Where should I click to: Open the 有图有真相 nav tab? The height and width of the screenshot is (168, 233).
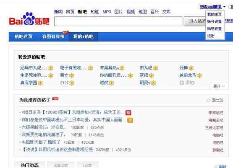(53, 36)
